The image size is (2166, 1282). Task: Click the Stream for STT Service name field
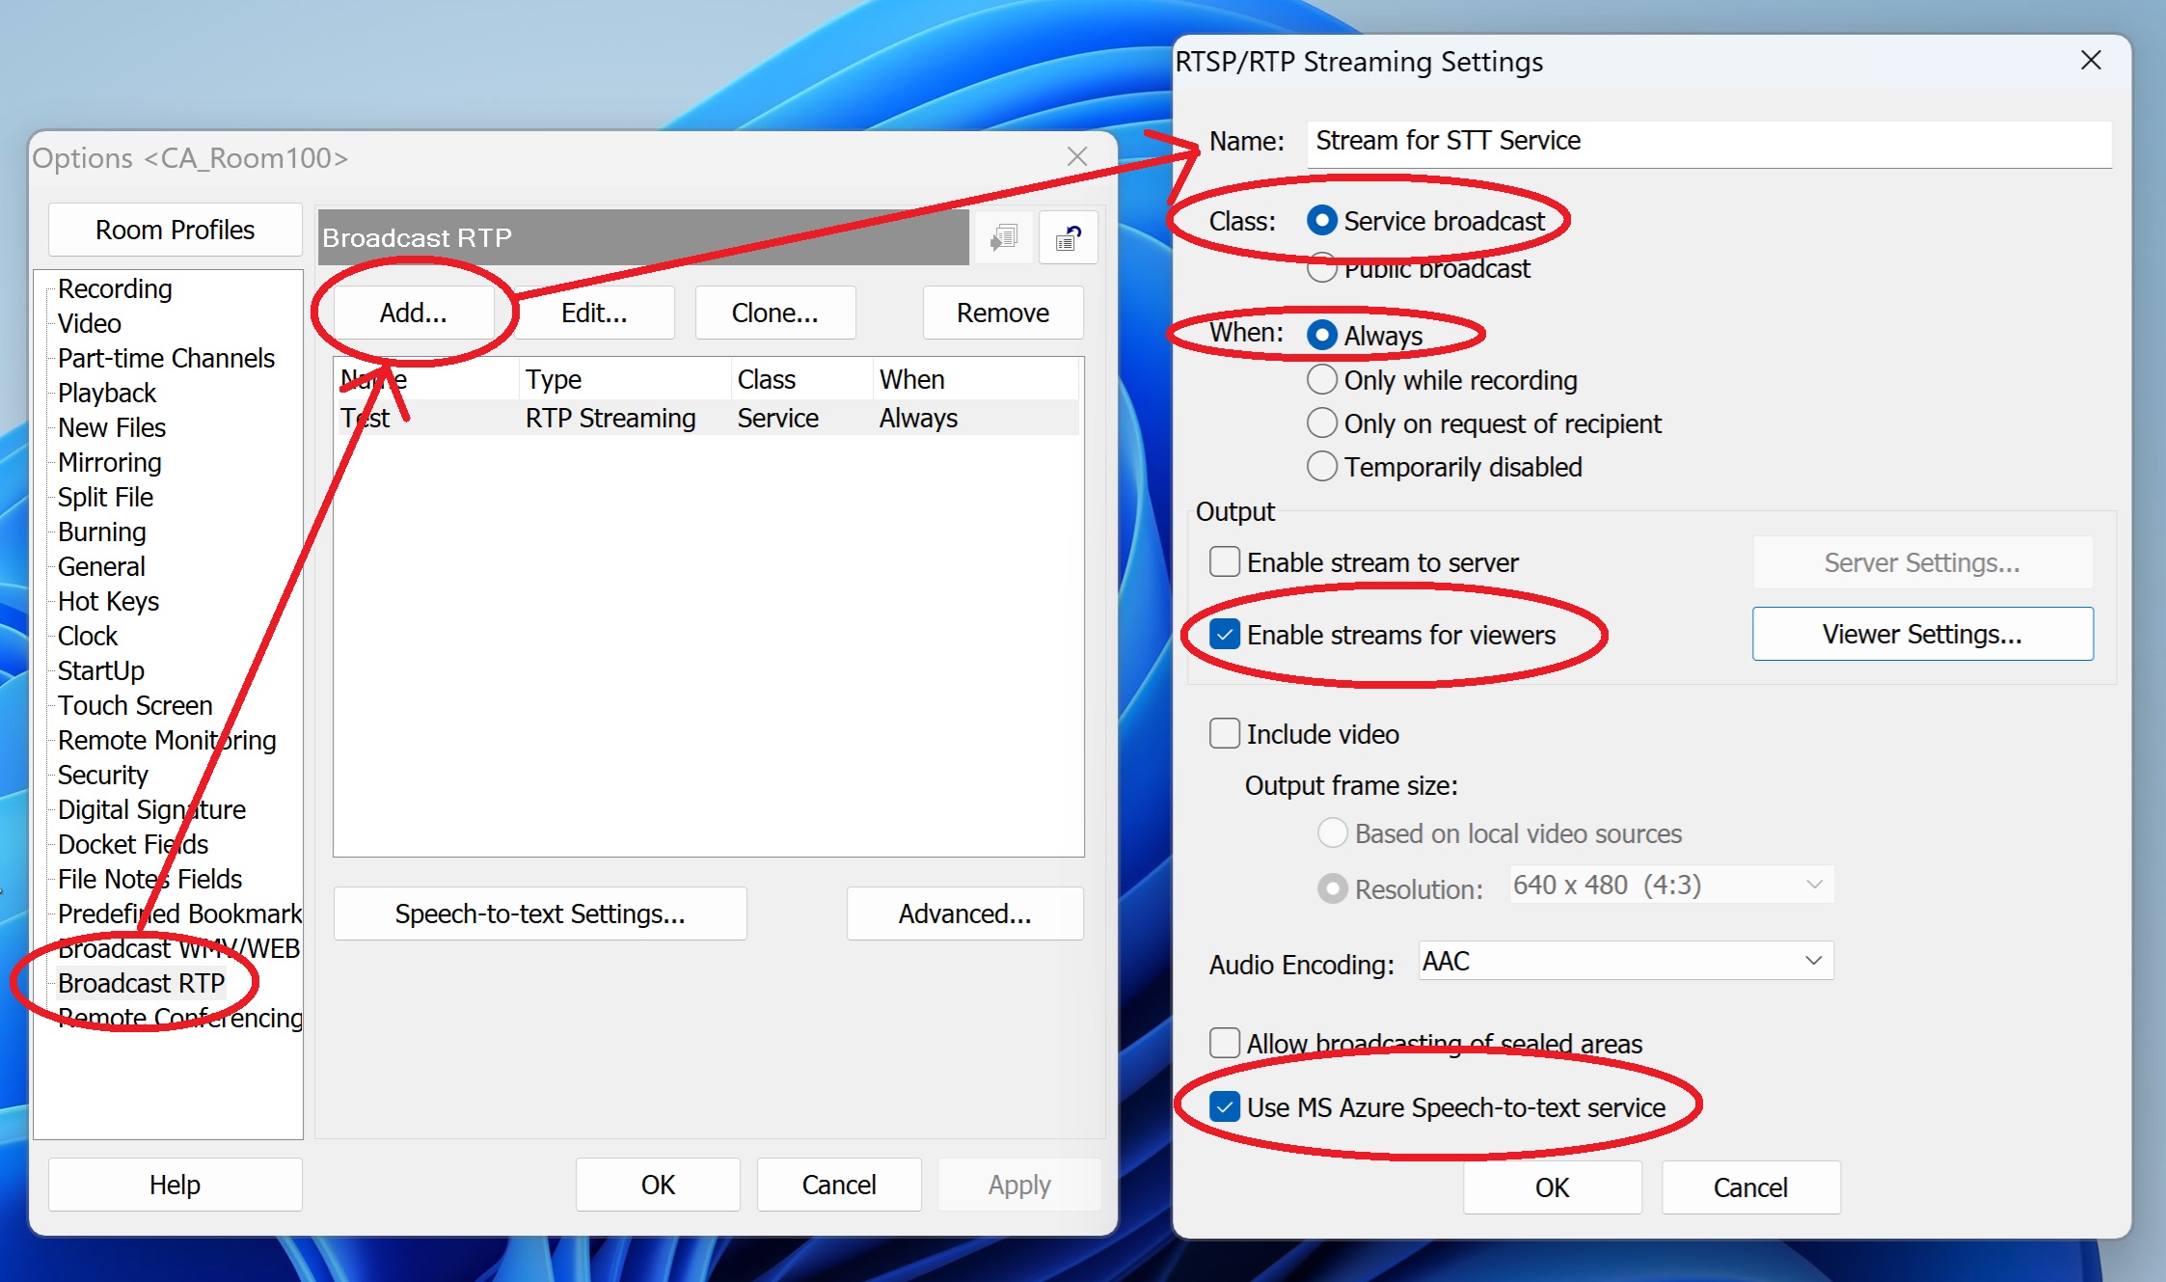(x=1709, y=142)
